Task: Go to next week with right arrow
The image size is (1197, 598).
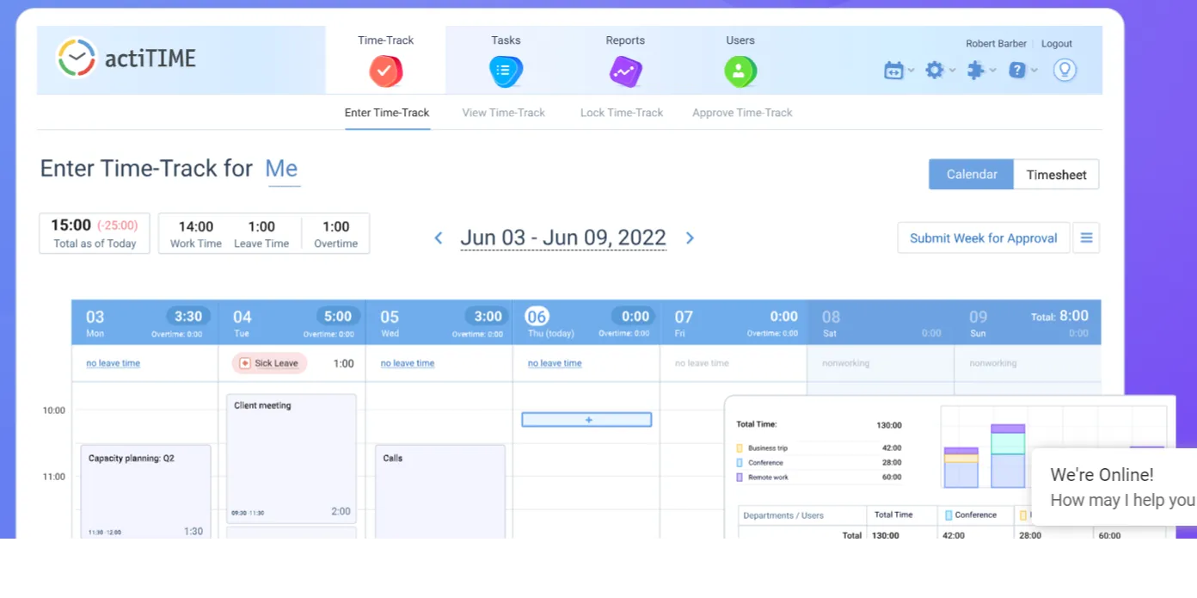Action: pyautogui.click(x=690, y=238)
